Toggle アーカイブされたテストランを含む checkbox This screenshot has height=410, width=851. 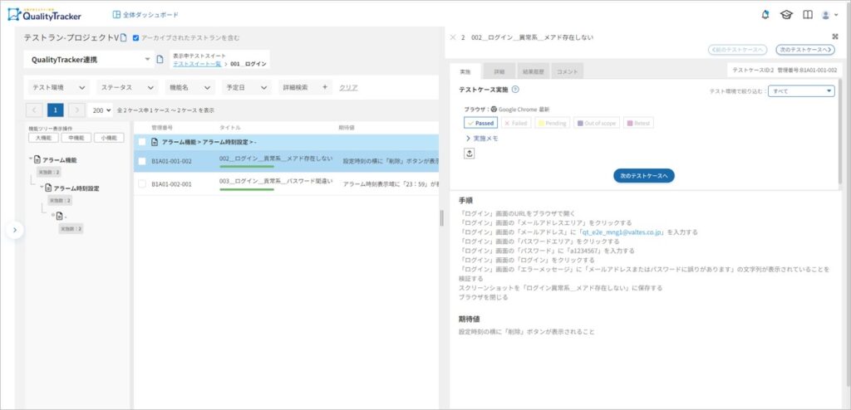[x=136, y=38]
